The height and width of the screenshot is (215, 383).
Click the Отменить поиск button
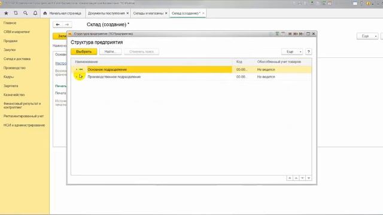pos(142,52)
